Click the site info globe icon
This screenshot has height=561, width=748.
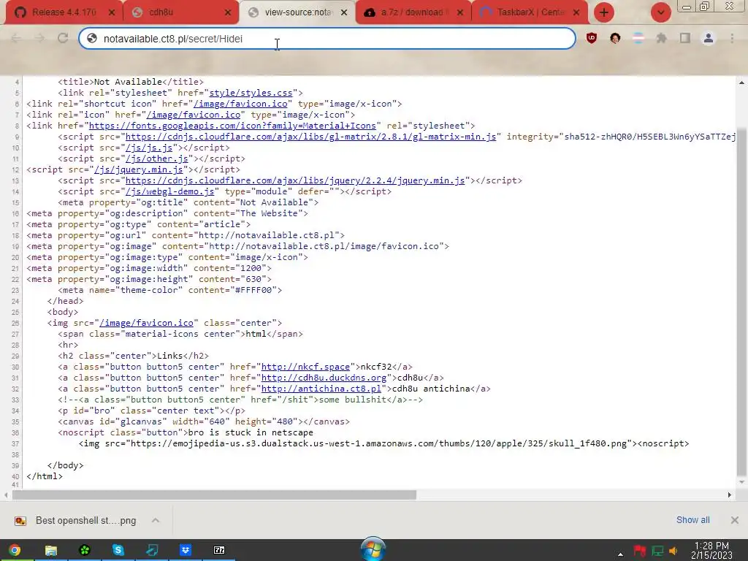click(92, 39)
